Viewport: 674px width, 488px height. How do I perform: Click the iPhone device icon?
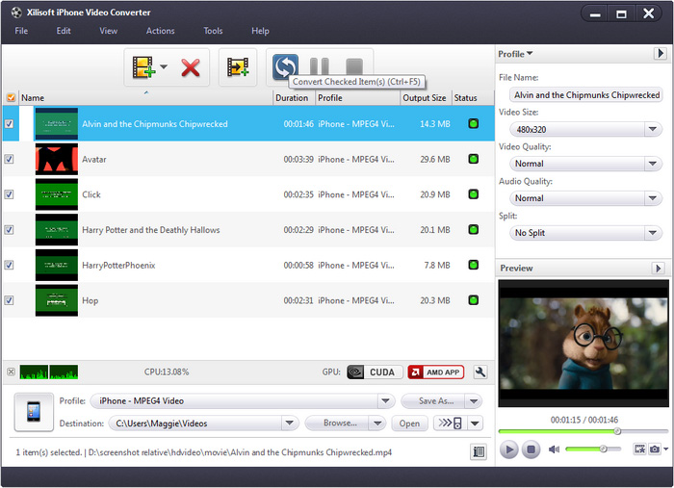pyautogui.click(x=34, y=412)
